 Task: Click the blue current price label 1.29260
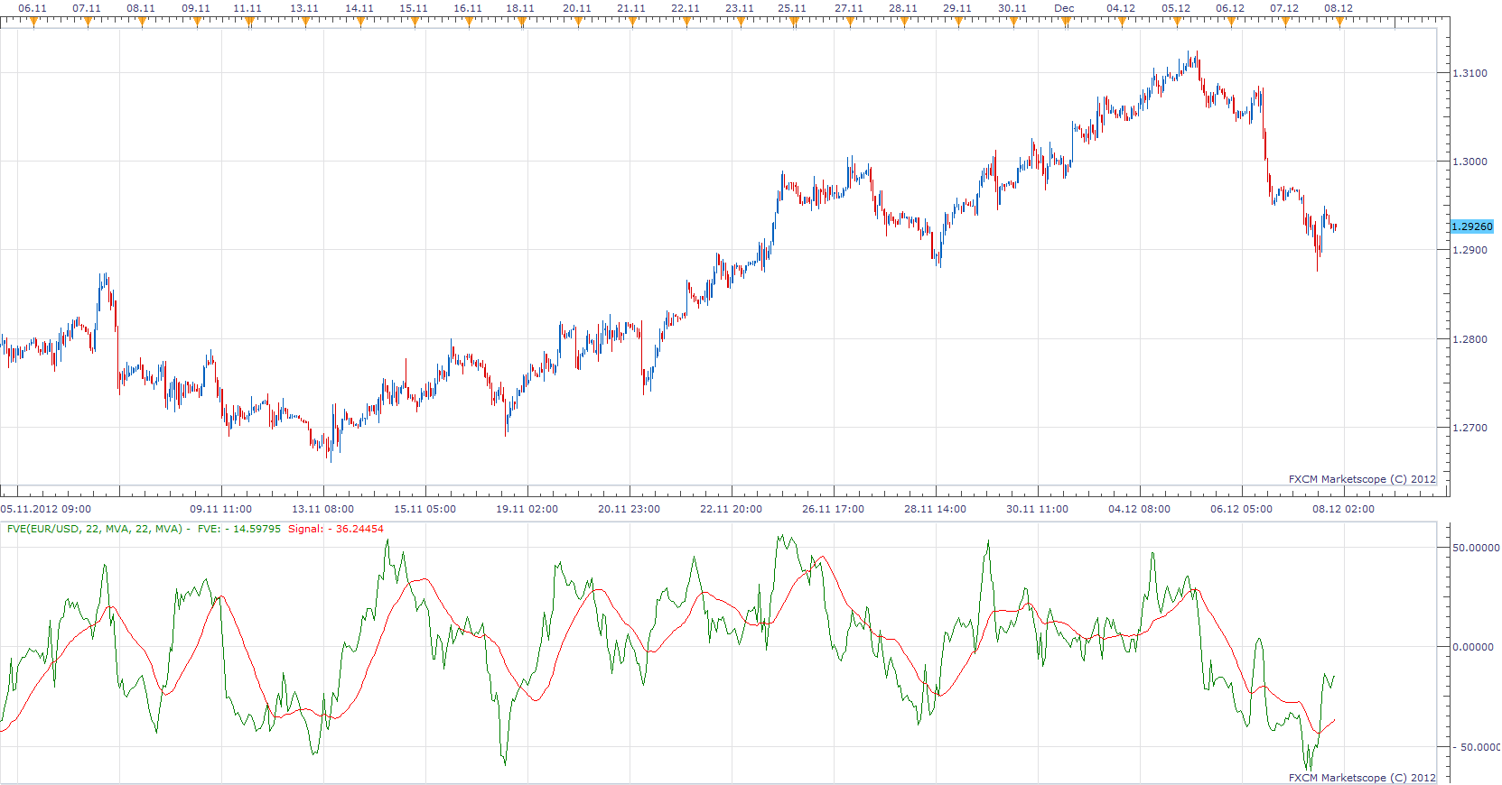[x=1472, y=226]
